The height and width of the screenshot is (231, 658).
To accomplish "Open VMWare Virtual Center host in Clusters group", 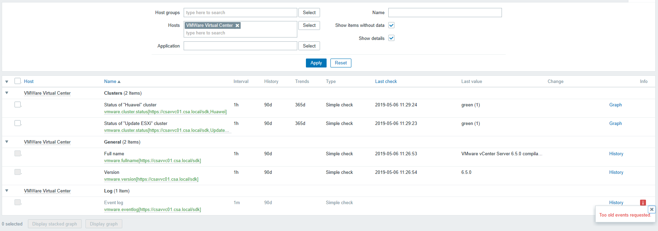I will (x=47, y=93).
